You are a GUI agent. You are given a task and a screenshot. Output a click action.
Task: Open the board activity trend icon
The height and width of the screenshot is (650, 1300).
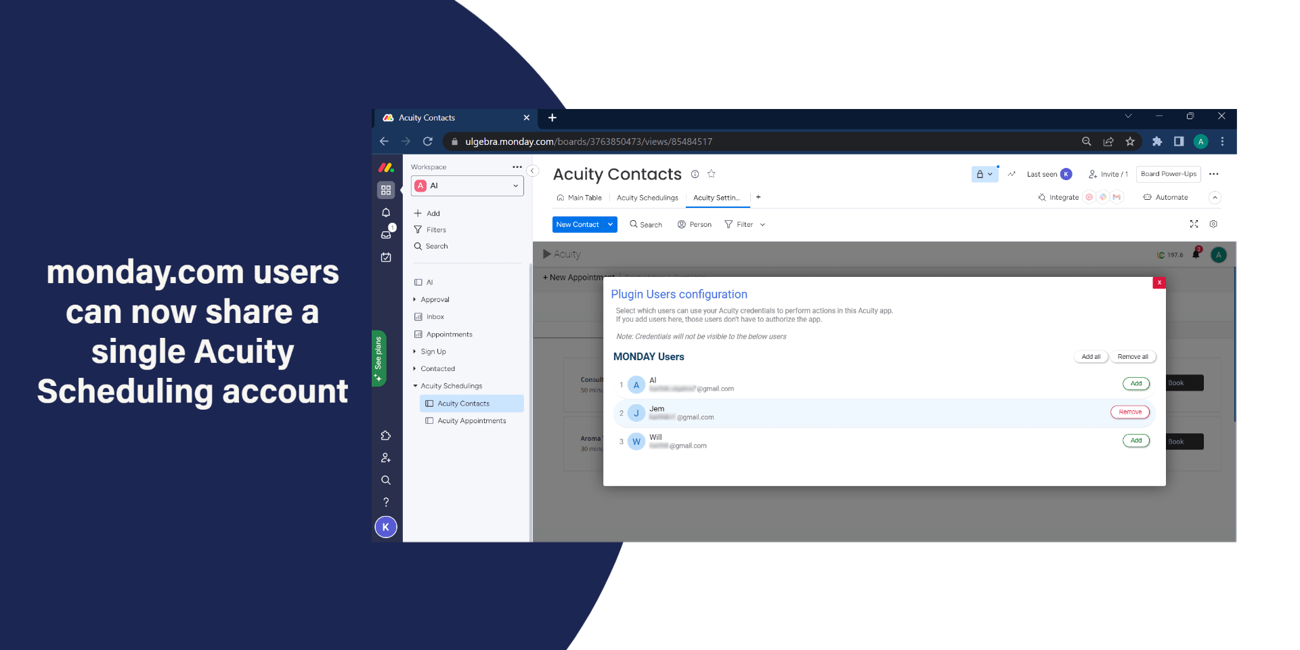1012,174
